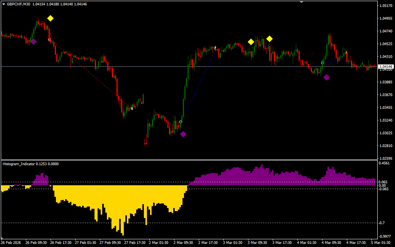The width and height of the screenshot is (395, 247).
Task: Click the Histogram_Indicator label
Action: [19, 164]
